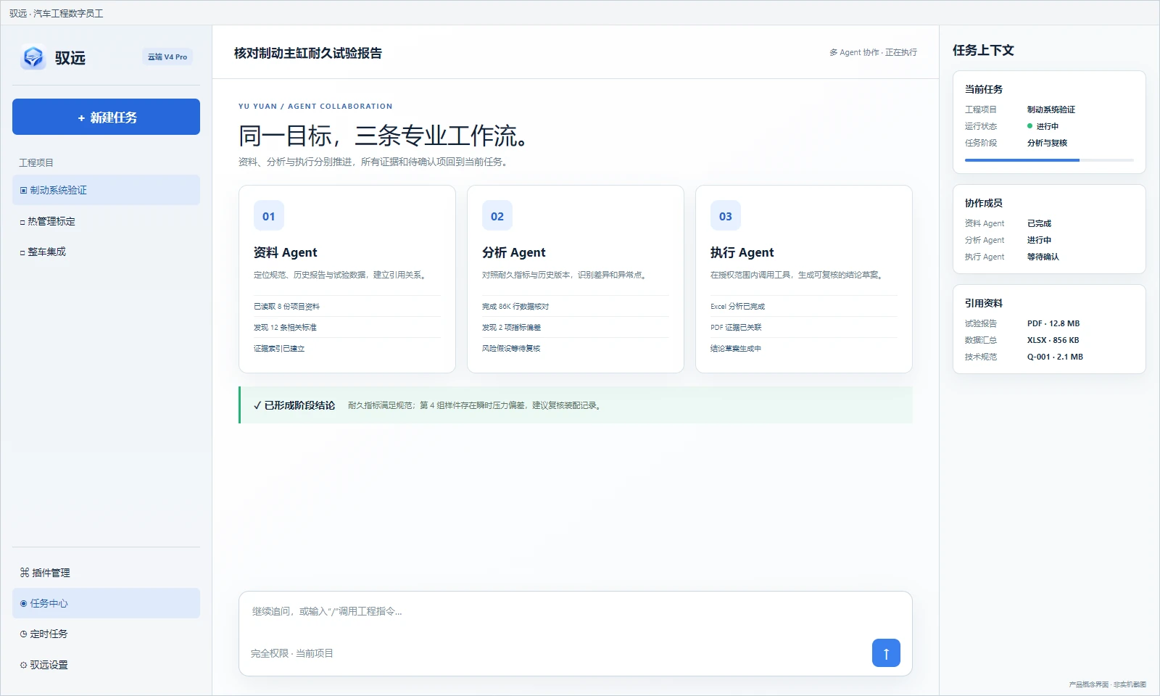Click 已读取 8 份项目资料 row
This screenshot has height=696, width=1160.
pos(347,306)
